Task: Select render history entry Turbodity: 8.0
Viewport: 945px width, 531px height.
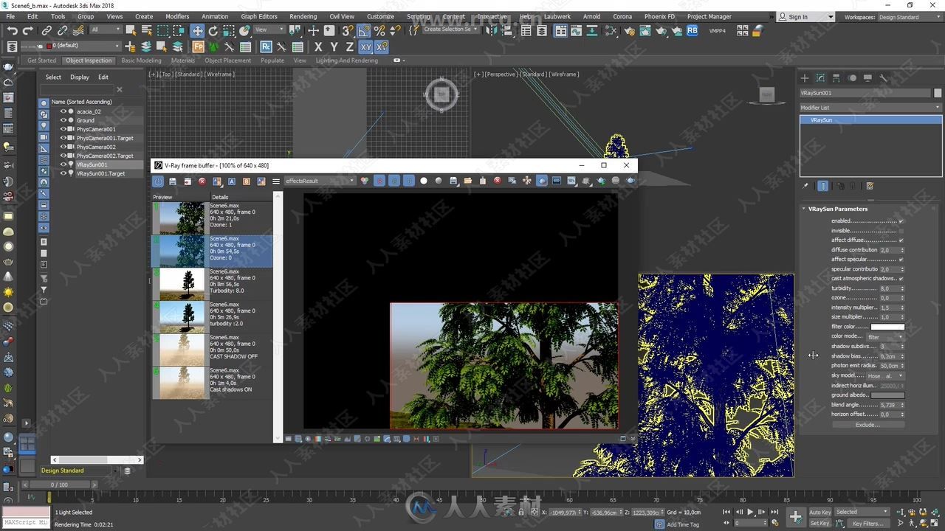Action: pos(212,283)
